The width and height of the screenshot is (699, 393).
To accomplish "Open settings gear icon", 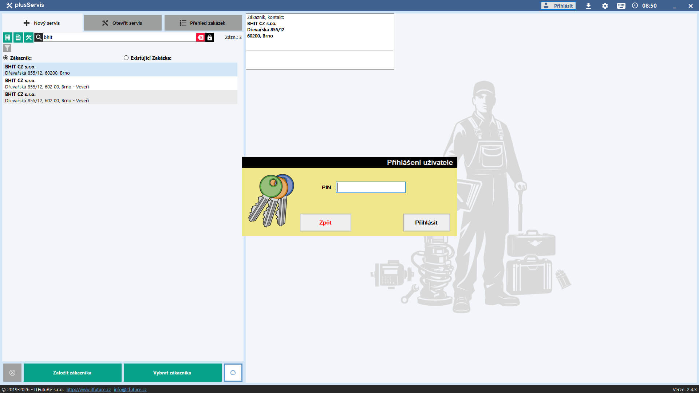I will pos(605,6).
